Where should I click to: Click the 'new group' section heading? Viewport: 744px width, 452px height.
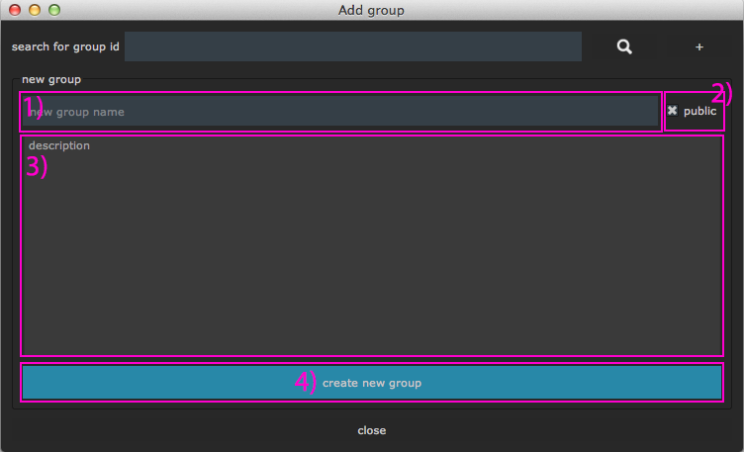point(51,79)
